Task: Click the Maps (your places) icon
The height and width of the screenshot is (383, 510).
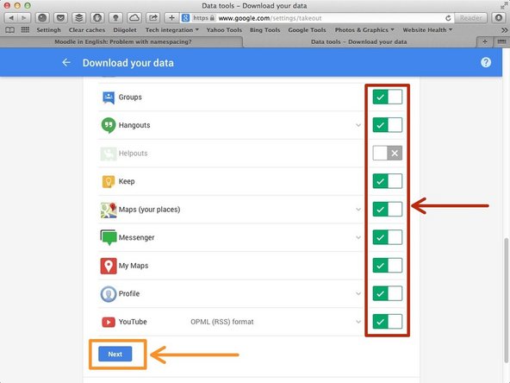Action: (x=109, y=210)
